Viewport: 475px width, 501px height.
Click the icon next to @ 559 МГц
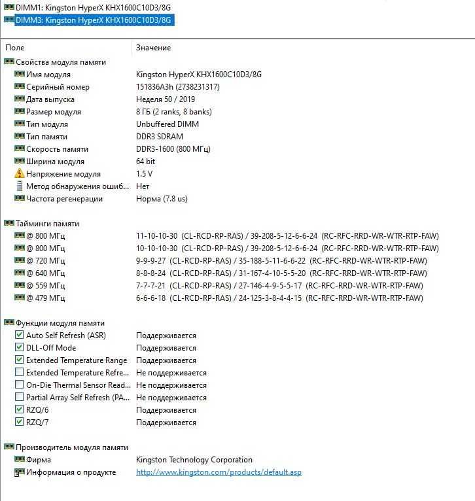(20, 285)
